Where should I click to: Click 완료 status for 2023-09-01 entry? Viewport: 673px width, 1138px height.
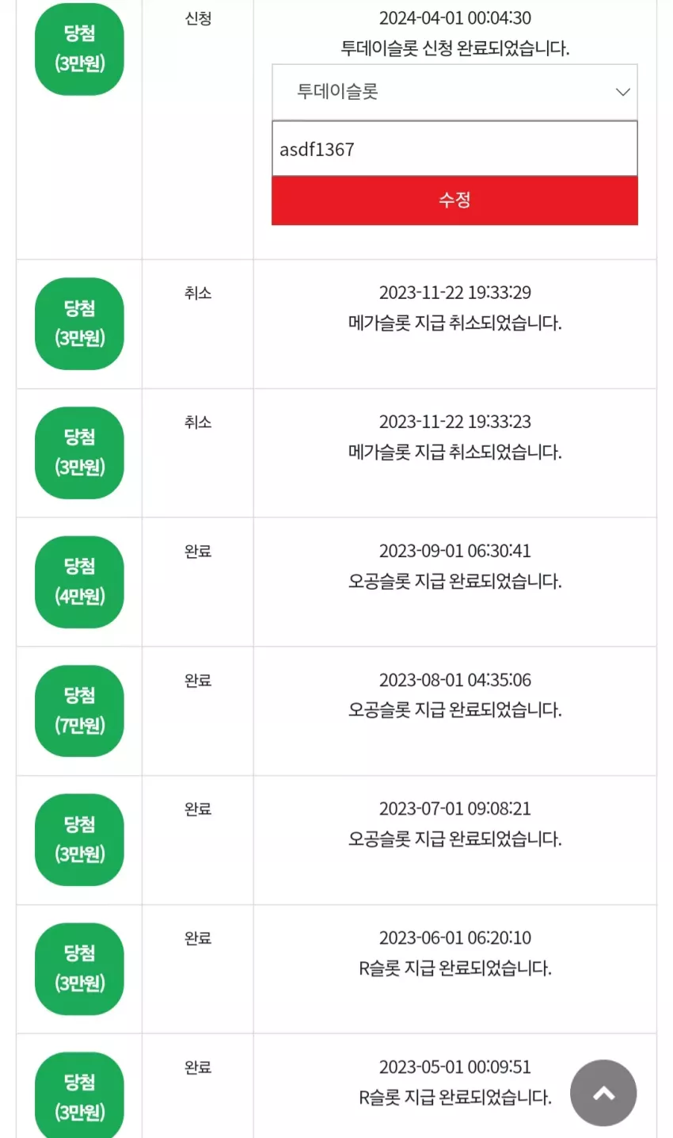pos(198,552)
